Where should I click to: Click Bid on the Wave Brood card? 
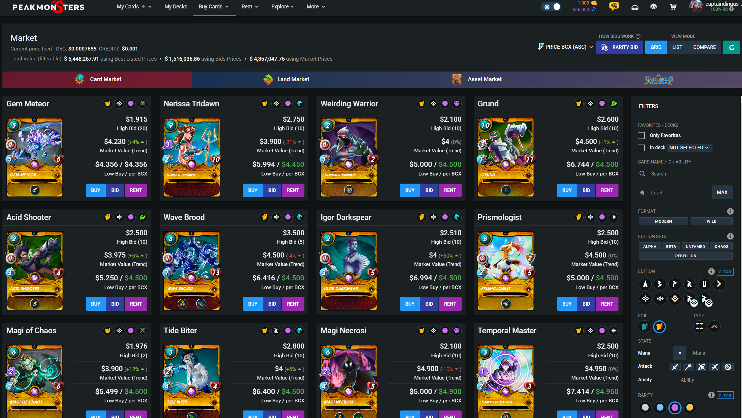point(272,304)
